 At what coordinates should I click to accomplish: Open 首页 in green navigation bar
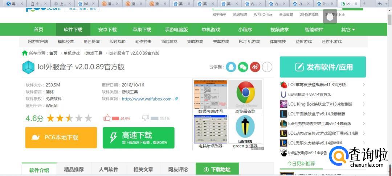(x=39, y=30)
